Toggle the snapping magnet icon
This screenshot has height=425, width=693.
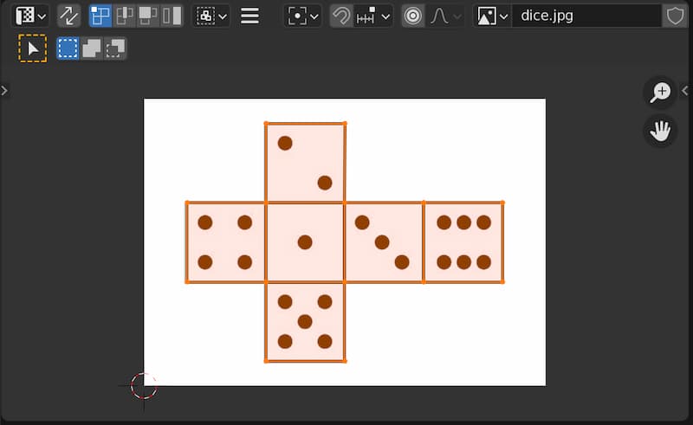(341, 16)
